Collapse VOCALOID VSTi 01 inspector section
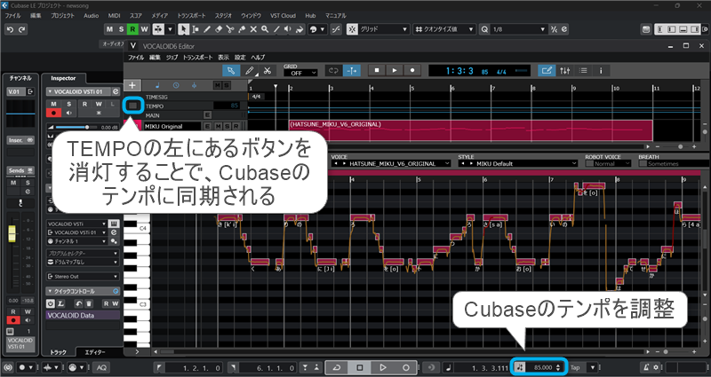The image size is (711, 377). coord(50,91)
